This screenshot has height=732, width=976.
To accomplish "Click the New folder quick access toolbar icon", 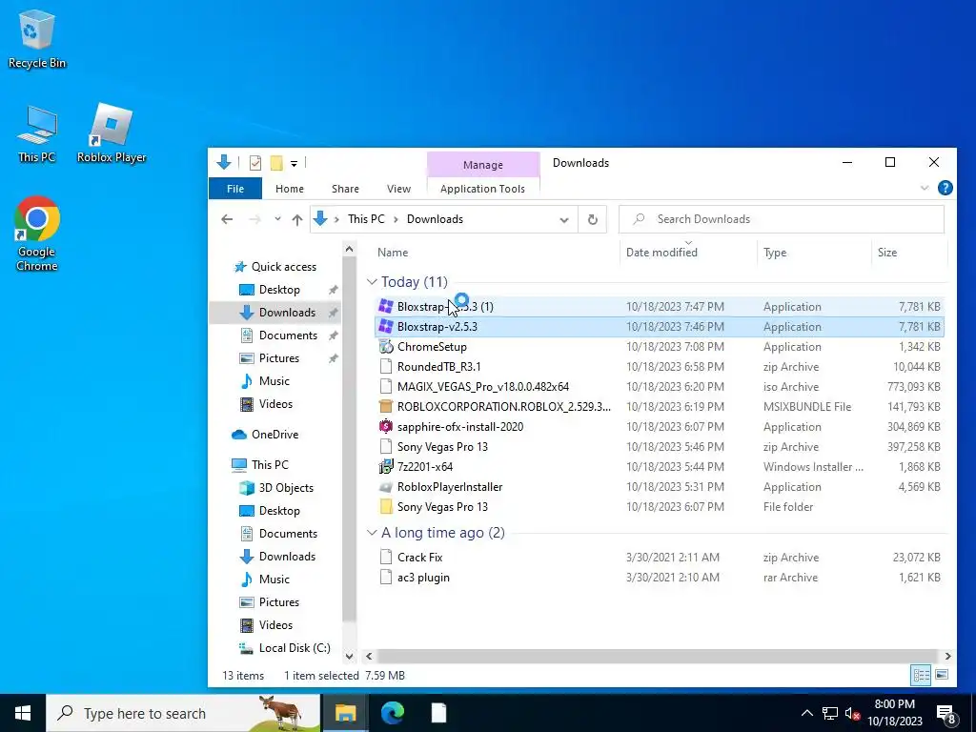I will [x=276, y=163].
